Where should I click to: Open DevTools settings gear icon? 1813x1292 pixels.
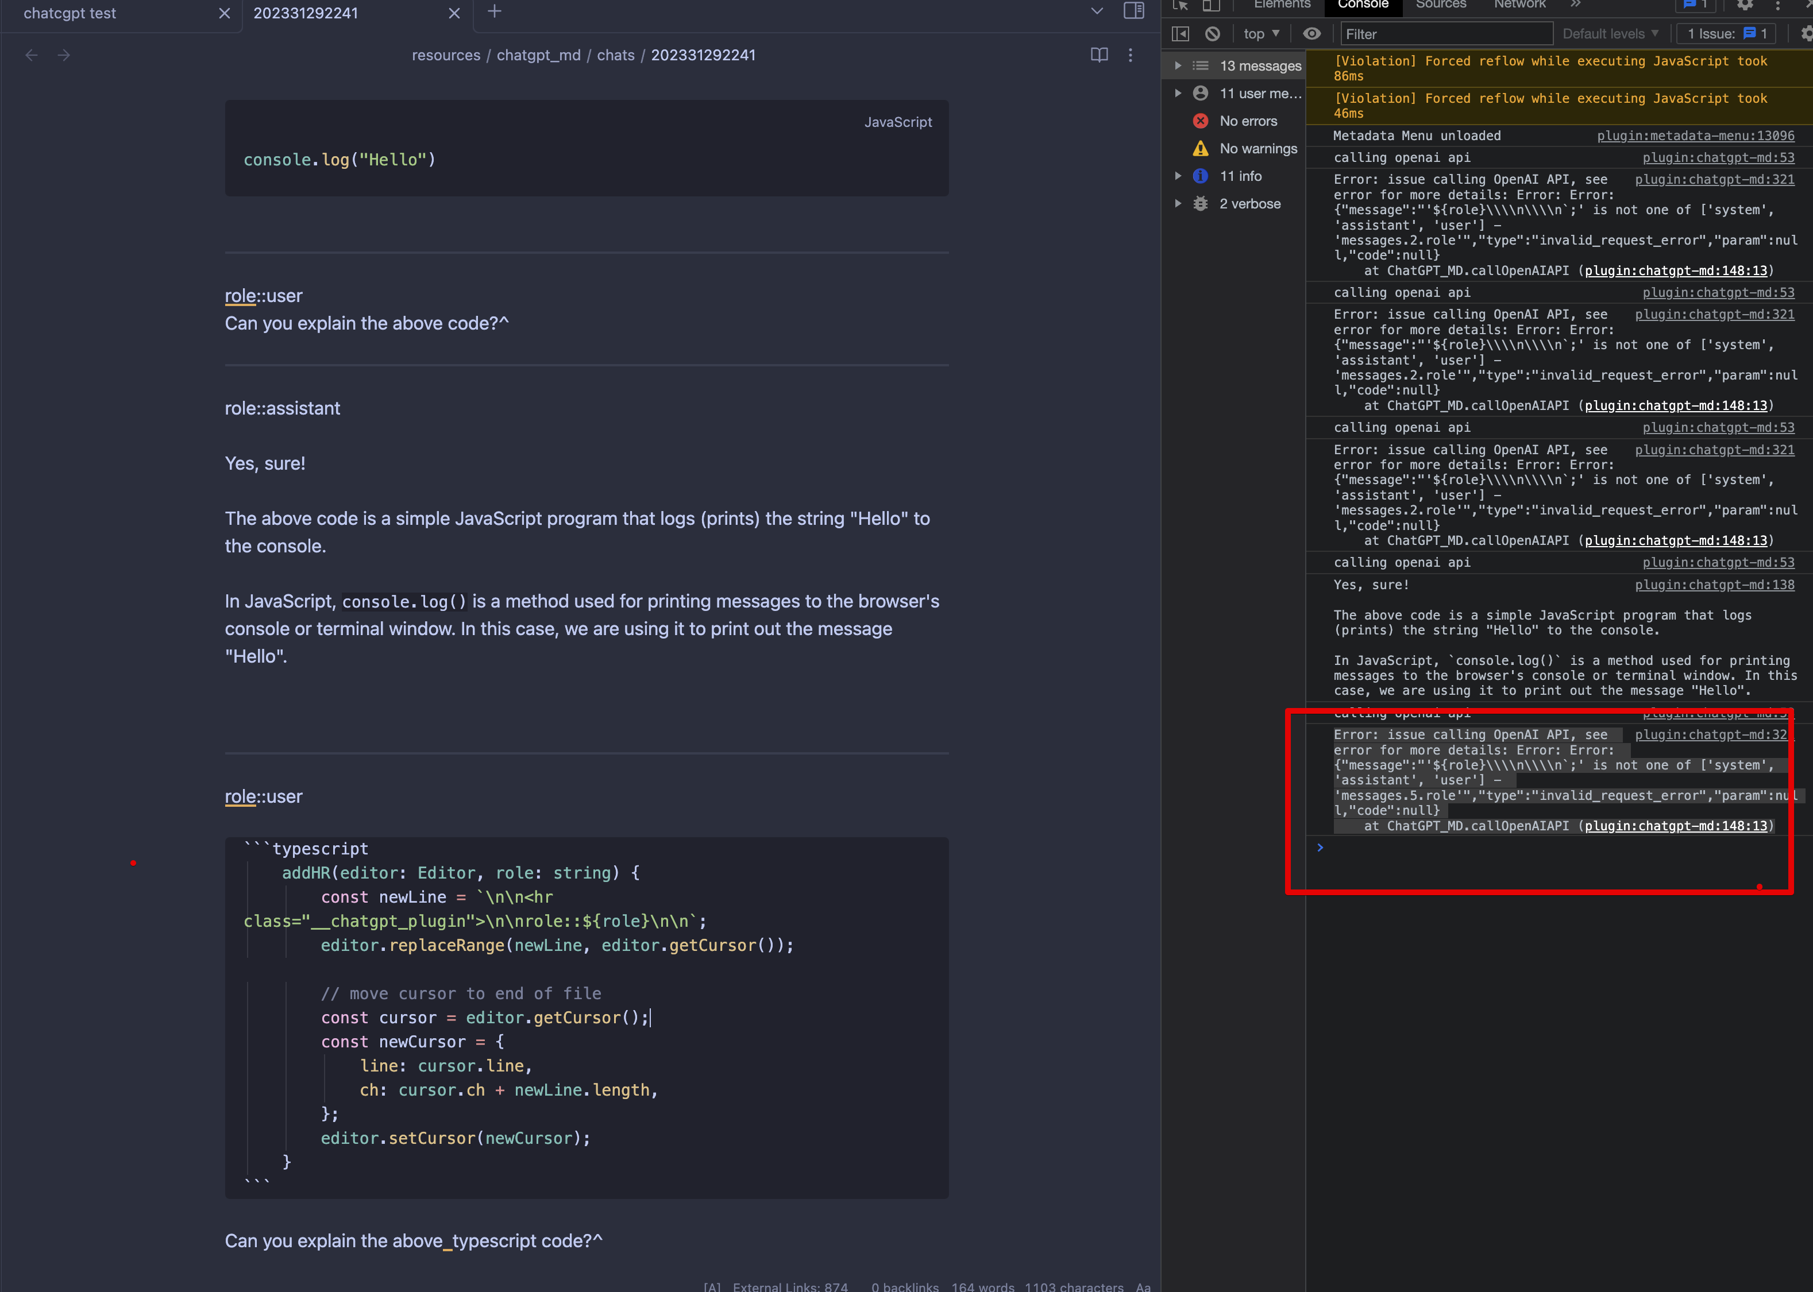(1745, 5)
